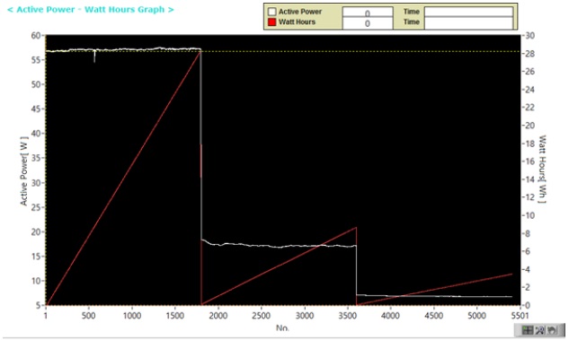Click the red Watt Hours legend swatch
The image size is (569, 340).
(271, 22)
